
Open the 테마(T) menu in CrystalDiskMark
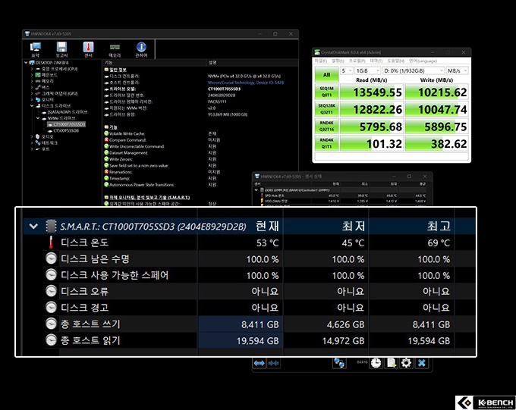pyautogui.click(x=376, y=61)
